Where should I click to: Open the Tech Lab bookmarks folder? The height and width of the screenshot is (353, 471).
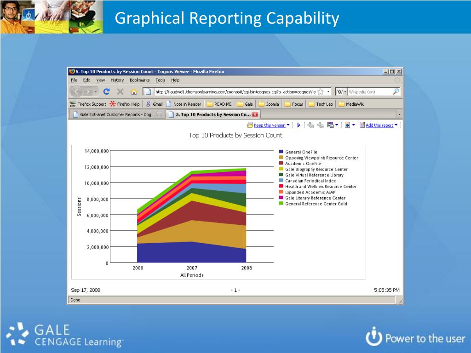tap(321, 104)
